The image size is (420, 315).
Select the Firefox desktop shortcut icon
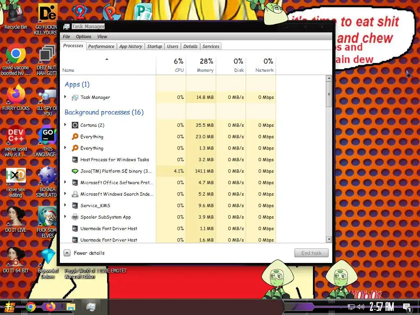(x=16, y=94)
